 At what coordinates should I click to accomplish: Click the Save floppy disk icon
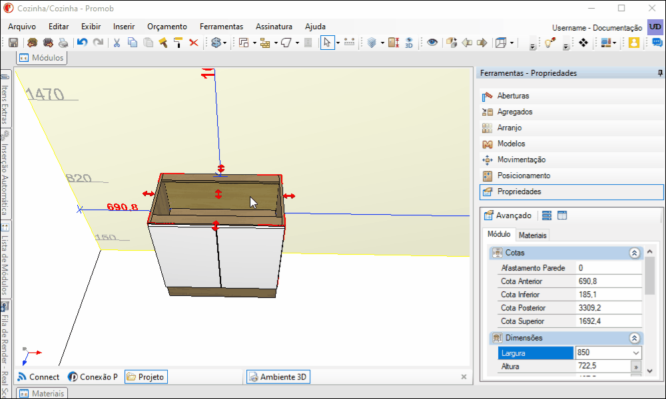pos(13,43)
